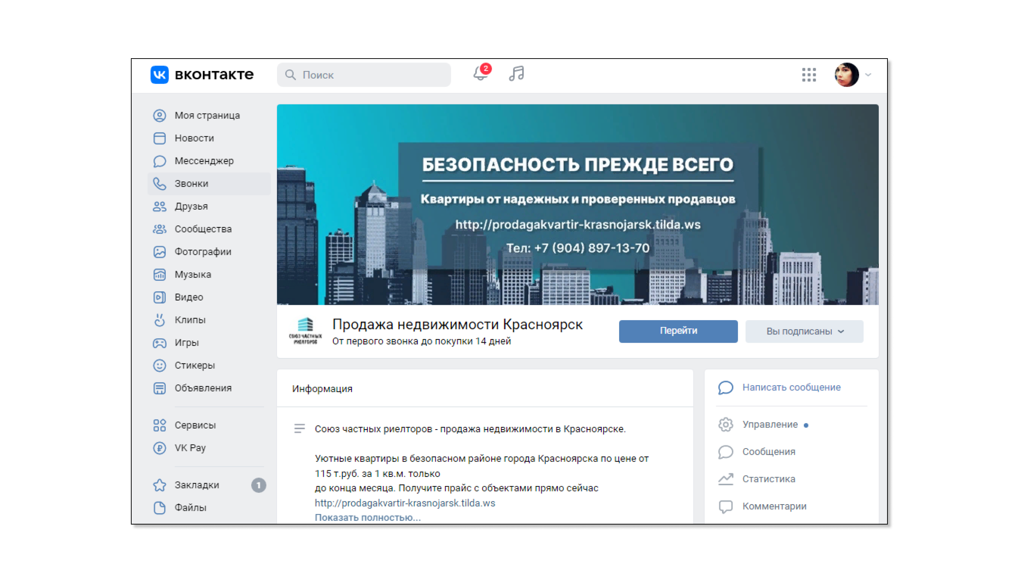Click the community cover banner image
The height and width of the screenshot is (582, 1018).
(577, 205)
